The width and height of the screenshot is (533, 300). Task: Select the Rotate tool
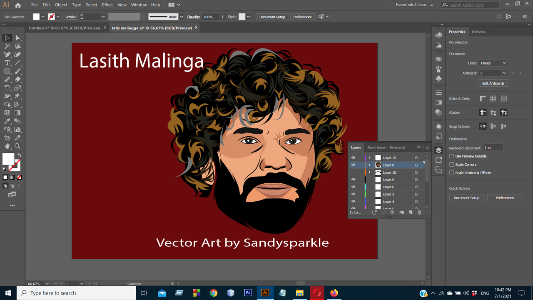pos(7,88)
